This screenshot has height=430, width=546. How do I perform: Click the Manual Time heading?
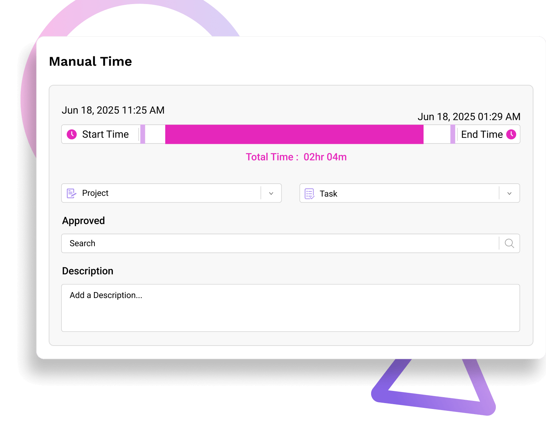(x=90, y=62)
